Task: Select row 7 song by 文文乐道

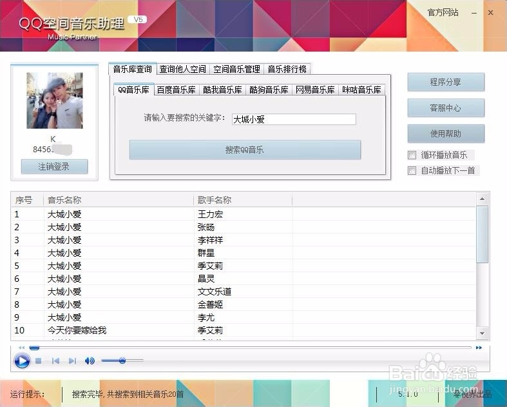Action: pos(244,292)
